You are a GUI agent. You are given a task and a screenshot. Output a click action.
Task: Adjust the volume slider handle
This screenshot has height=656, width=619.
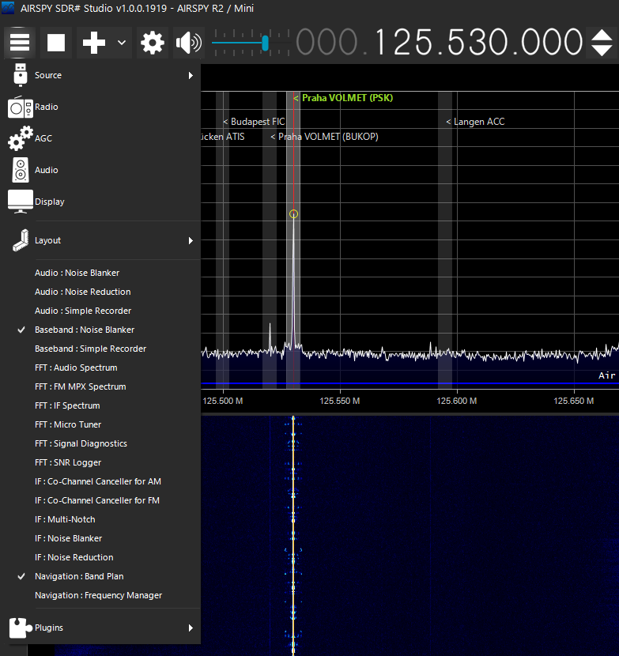tap(265, 43)
